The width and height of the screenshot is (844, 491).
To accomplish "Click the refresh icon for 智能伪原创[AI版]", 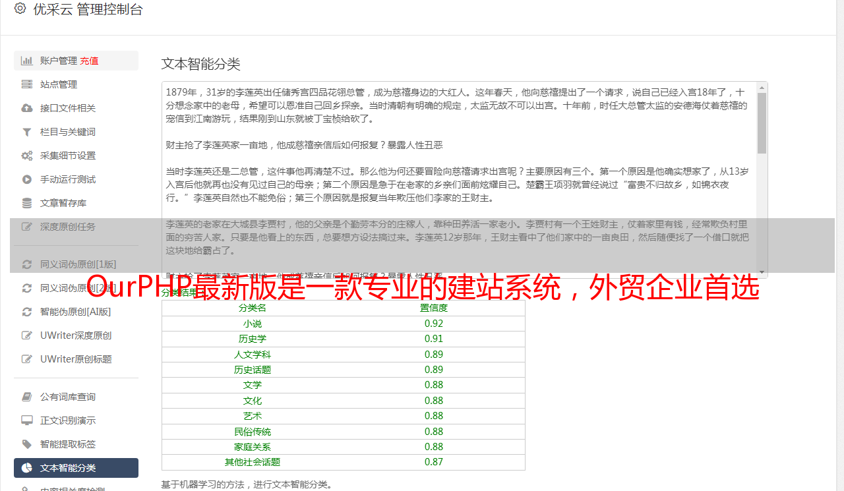I will point(27,312).
